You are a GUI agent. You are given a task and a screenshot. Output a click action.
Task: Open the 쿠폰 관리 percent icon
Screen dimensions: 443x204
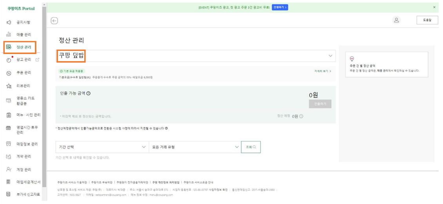[9, 73]
